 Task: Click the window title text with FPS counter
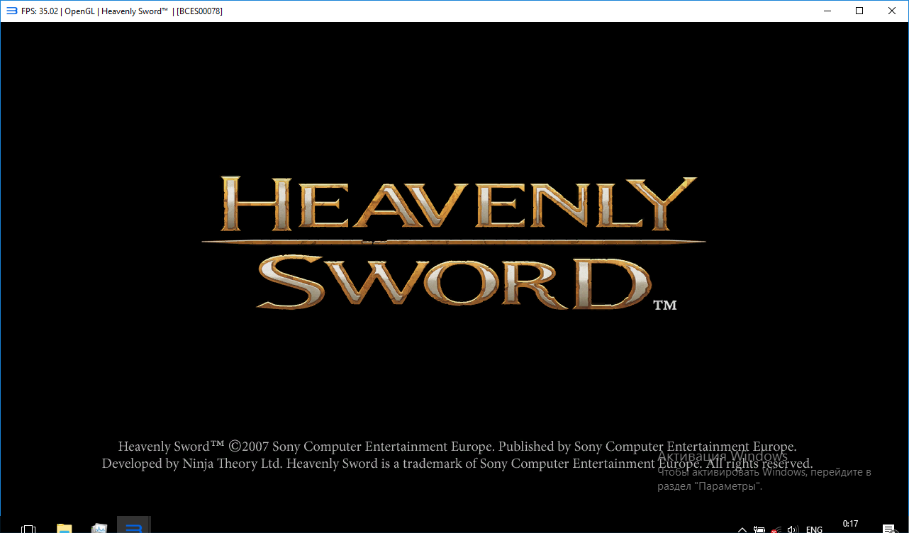point(122,11)
